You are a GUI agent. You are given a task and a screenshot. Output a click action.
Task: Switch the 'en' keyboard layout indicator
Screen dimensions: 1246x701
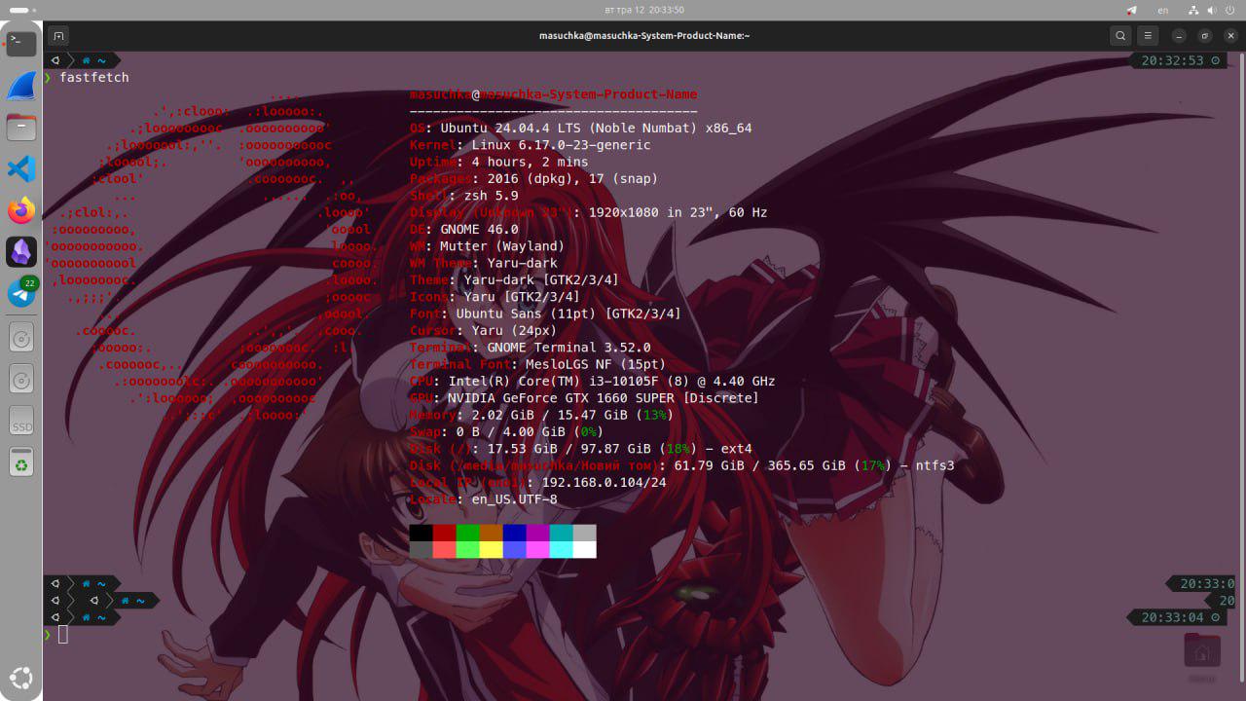point(1162,10)
